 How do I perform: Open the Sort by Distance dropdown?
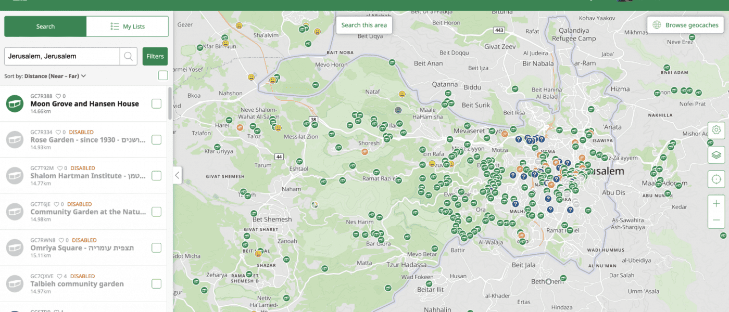tap(45, 76)
